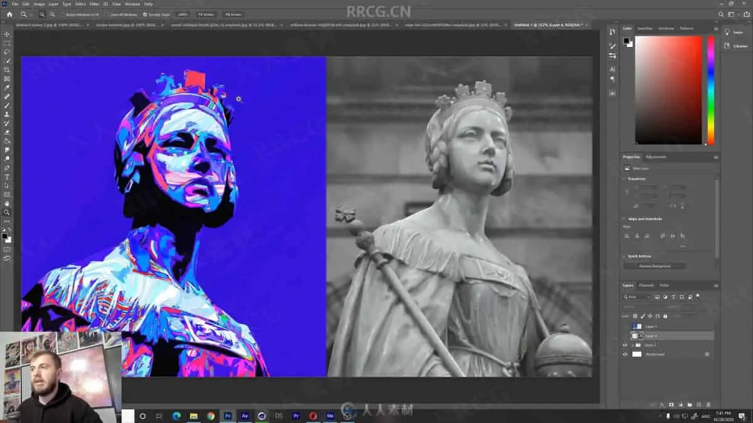753x423 pixels.
Task: Click the Fill Screen button
Action: [232, 14]
